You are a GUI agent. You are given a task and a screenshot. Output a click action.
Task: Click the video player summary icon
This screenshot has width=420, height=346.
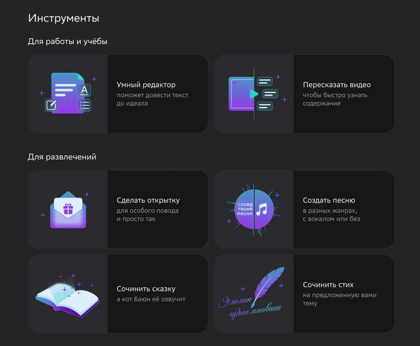[254, 94]
